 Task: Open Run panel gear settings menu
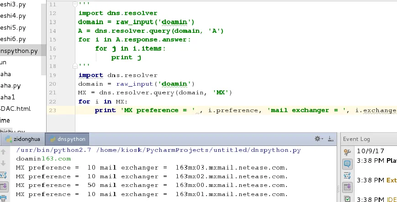point(319,139)
